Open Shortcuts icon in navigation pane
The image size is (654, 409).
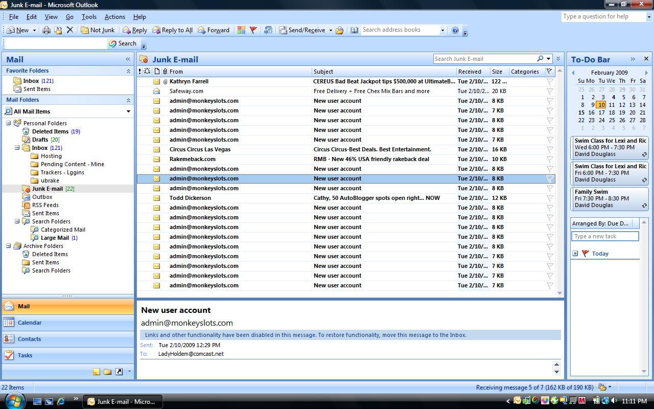point(119,372)
